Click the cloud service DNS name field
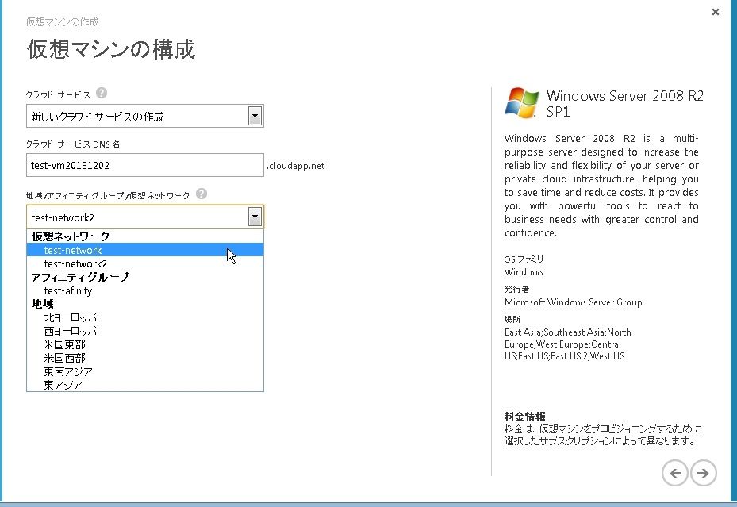 click(x=144, y=165)
